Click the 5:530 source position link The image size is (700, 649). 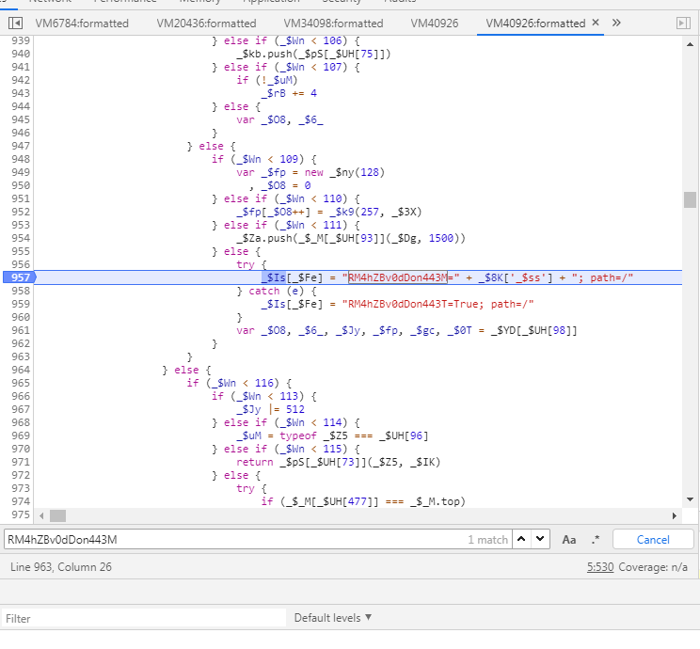(x=600, y=566)
